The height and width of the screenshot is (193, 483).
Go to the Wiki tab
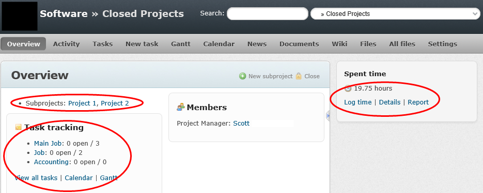click(339, 44)
